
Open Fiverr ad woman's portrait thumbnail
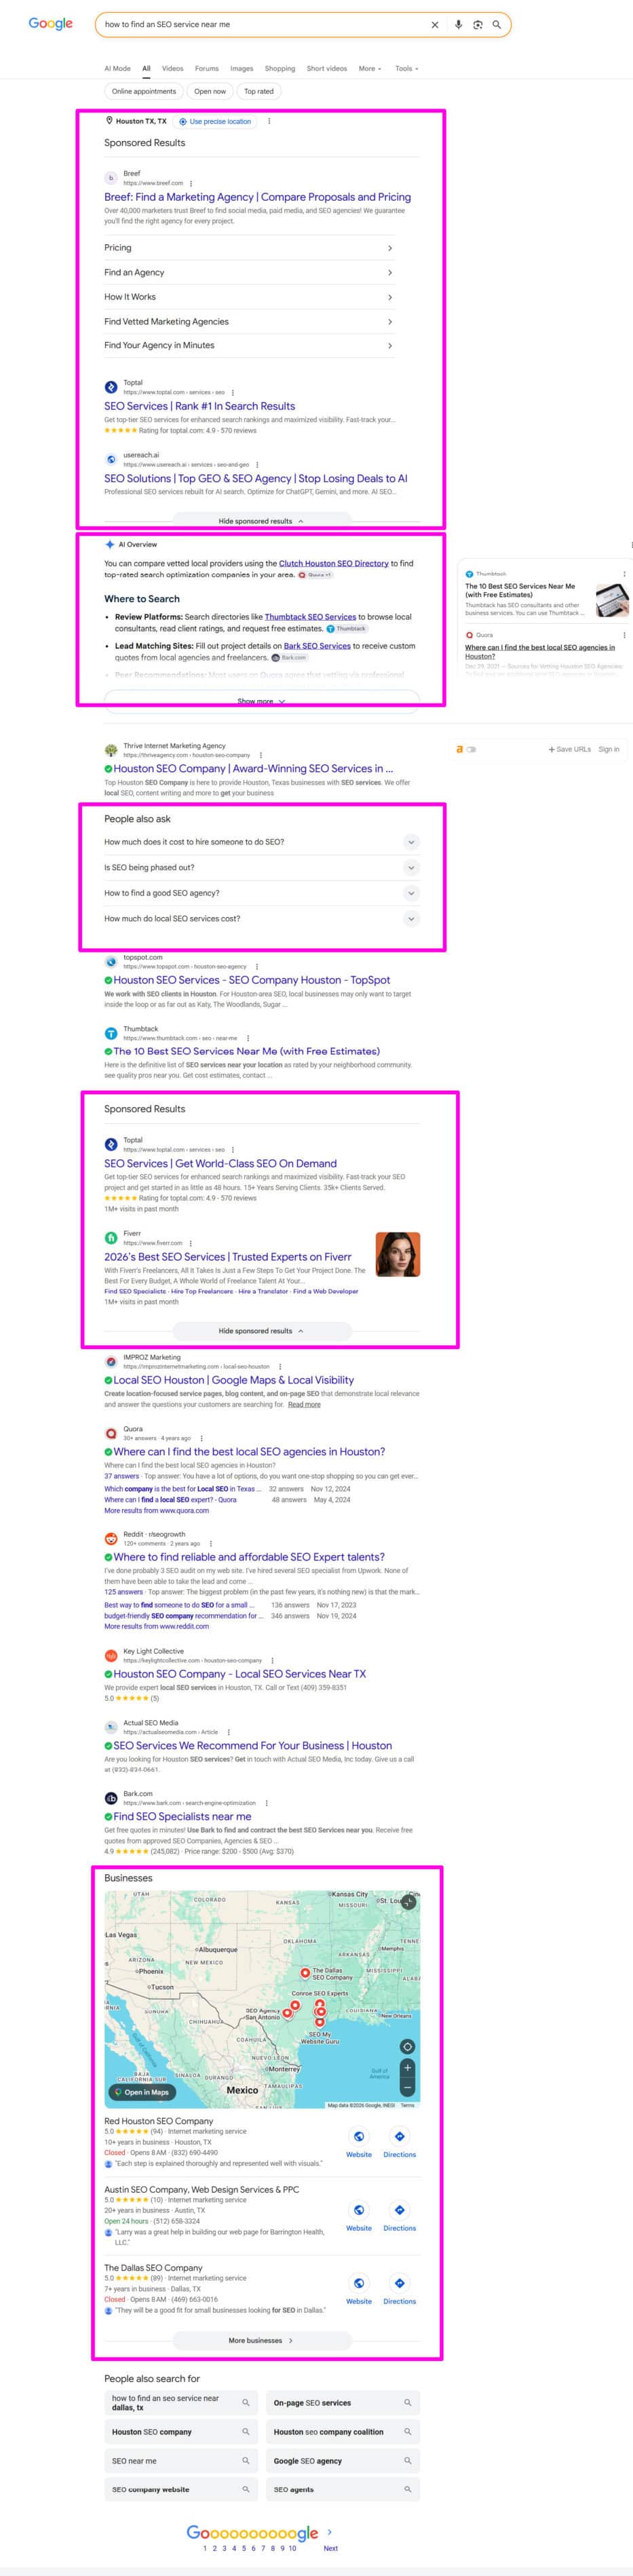click(x=397, y=1254)
